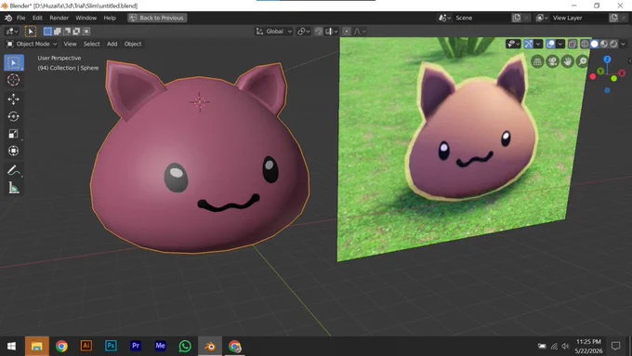
Task: Select the 3D Cursor tool
Action: point(14,80)
